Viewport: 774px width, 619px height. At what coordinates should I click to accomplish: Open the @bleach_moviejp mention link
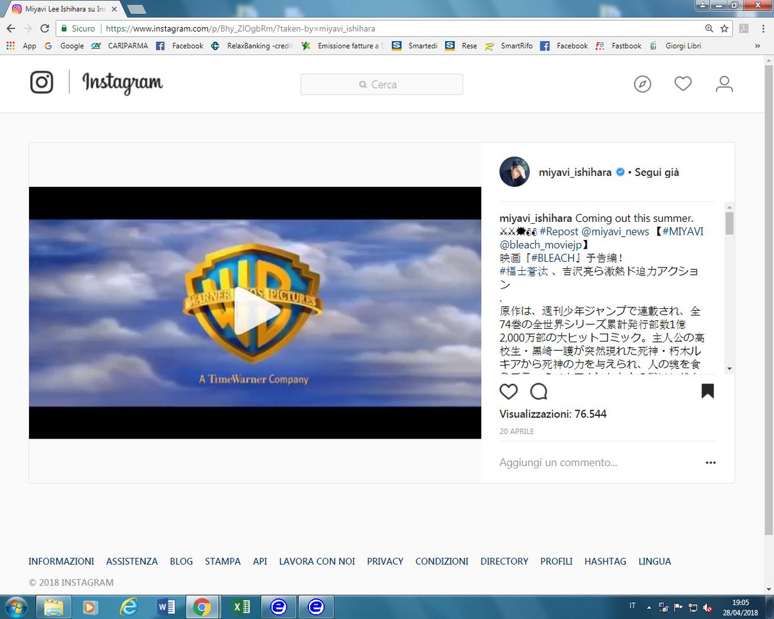tap(540, 245)
